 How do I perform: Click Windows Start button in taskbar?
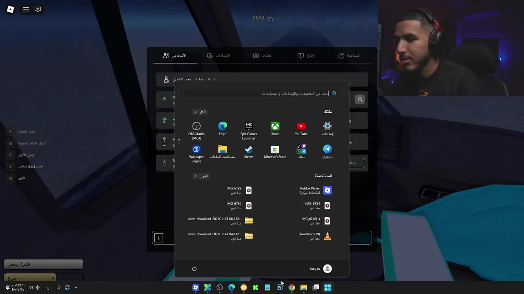point(327,287)
